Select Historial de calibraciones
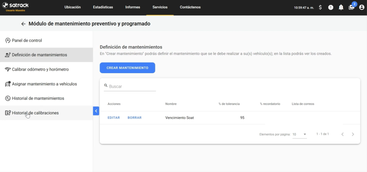The width and height of the screenshot is (367, 172). [x=46, y=113]
